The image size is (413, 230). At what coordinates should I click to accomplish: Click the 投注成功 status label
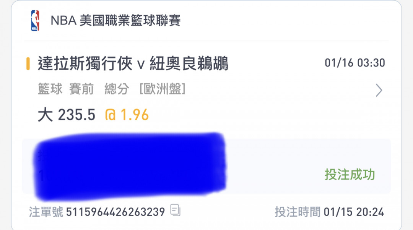click(350, 174)
